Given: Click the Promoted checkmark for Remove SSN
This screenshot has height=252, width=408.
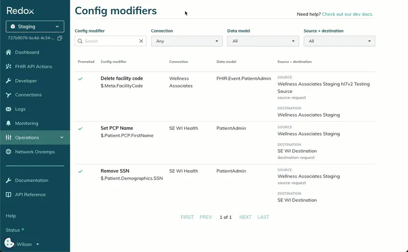Looking at the screenshot, I should [x=80, y=172].
